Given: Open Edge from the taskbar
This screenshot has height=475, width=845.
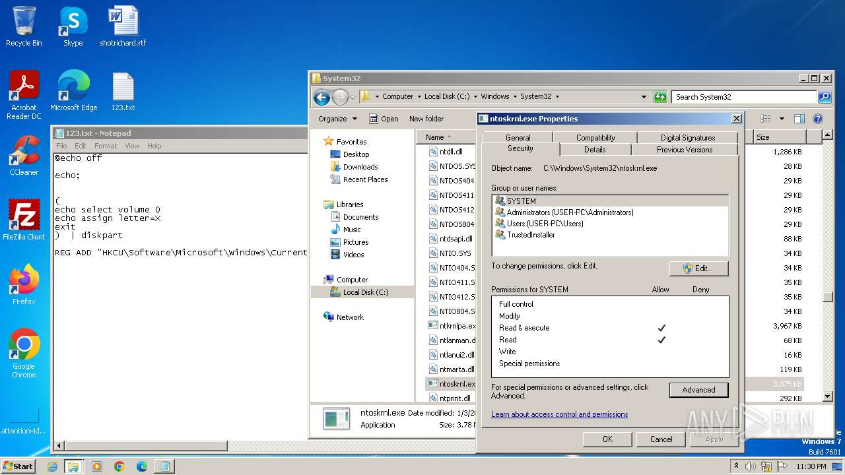Looking at the screenshot, I should tap(142, 466).
